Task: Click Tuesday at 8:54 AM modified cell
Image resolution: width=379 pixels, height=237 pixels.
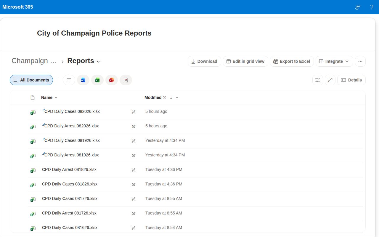Action: click(164, 228)
